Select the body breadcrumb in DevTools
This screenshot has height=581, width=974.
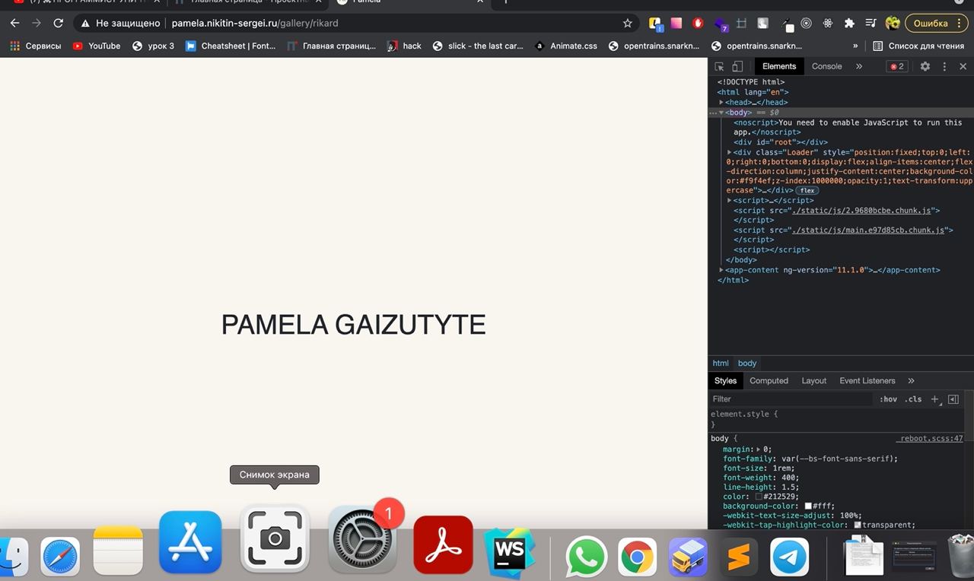click(747, 364)
